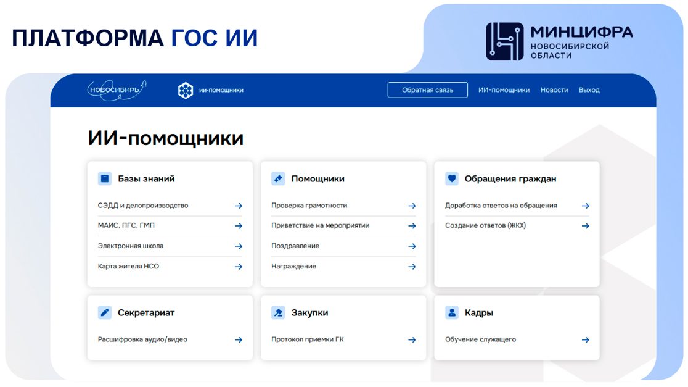Open Доработка ответов на обращения
The height and width of the screenshot is (387, 688).
[x=501, y=206]
